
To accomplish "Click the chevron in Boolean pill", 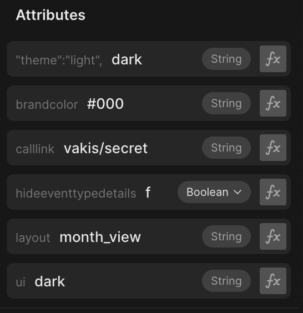I will (238, 192).
